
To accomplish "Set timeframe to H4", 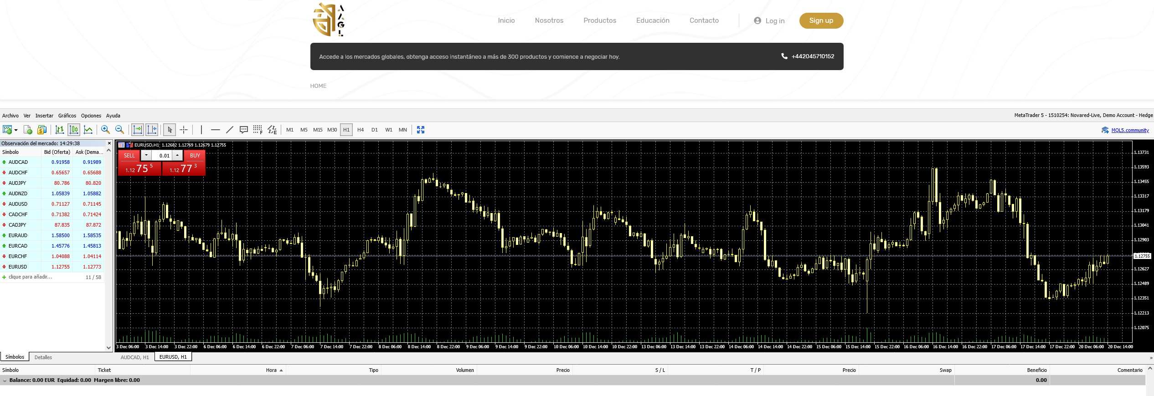I will click(x=361, y=130).
